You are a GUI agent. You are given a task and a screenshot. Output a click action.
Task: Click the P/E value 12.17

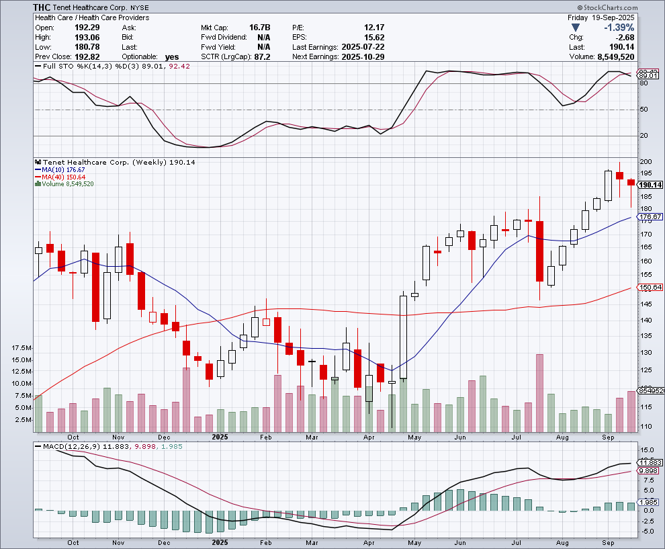(x=374, y=28)
